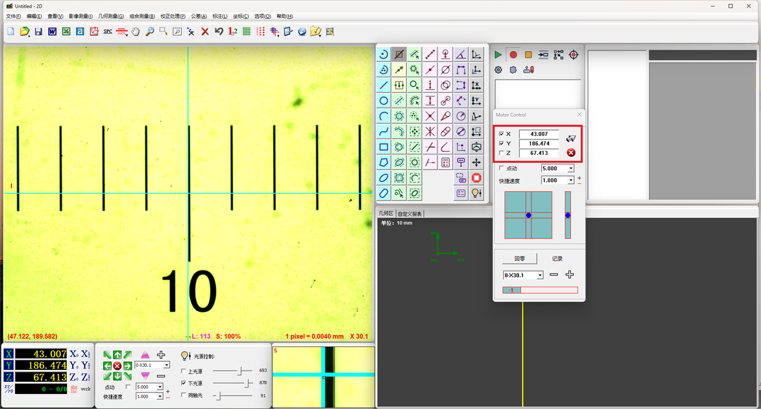The height and width of the screenshot is (409, 761).
Task: Toggle the Y axis checkbox in Motor Control
Action: click(x=501, y=144)
